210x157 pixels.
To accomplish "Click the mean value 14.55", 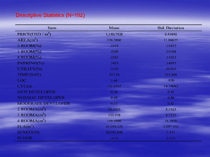I will point(114,138).
